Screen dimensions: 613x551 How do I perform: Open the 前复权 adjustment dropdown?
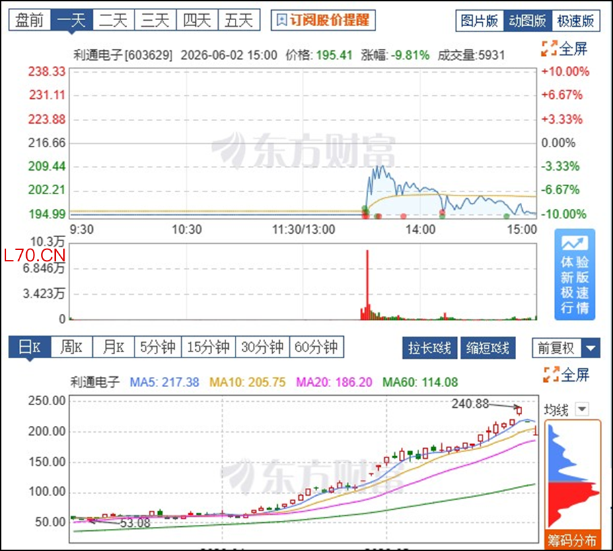tap(566, 348)
